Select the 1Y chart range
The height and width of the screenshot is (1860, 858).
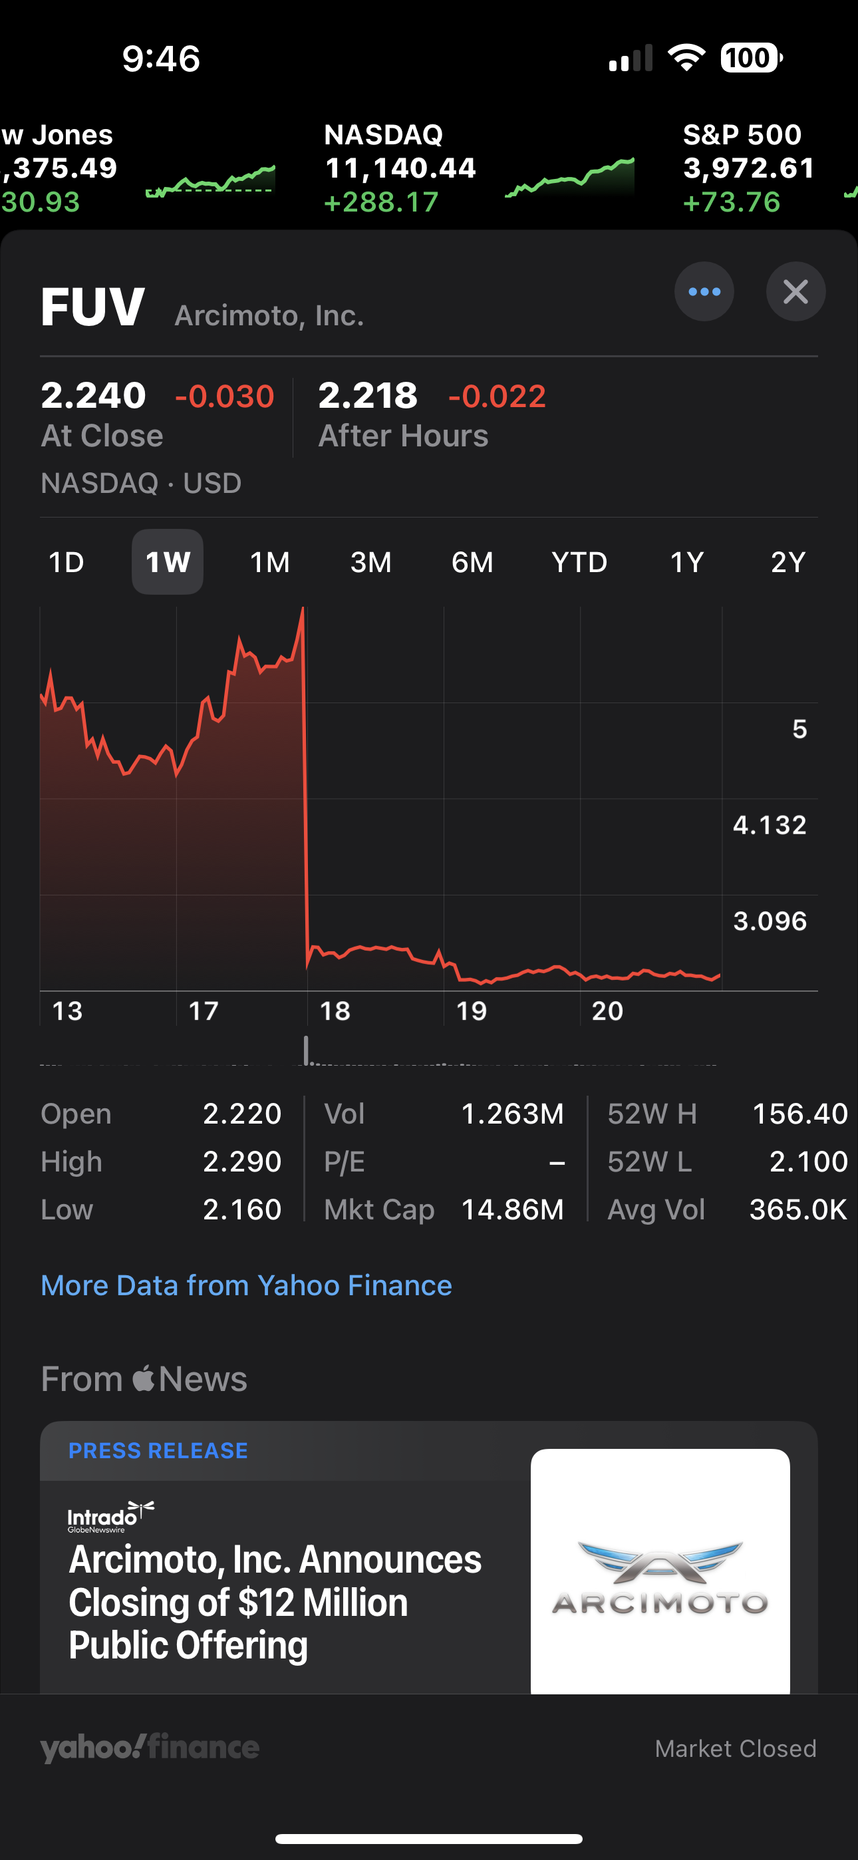687,563
